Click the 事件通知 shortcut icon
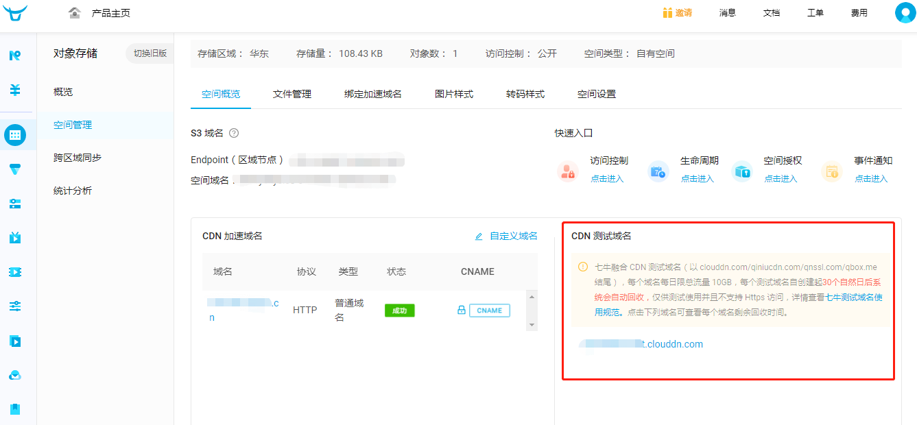Image resolution: width=917 pixels, height=425 pixels. tap(832, 171)
